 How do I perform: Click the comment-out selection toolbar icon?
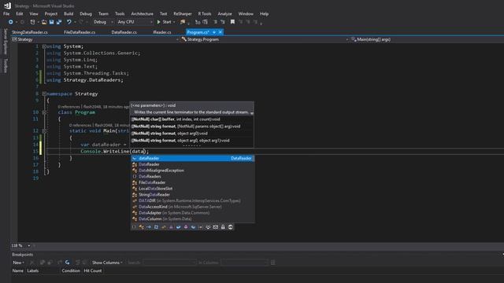coord(215,22)
